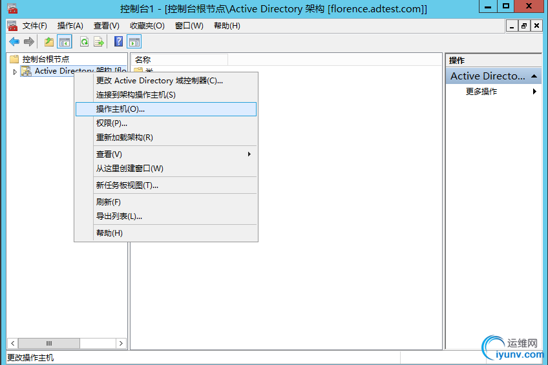This screenshot has height=365, width=548.
Task: Choose 重新加载架构(R)
Action: pyautogui.click(x=166, y=137)
